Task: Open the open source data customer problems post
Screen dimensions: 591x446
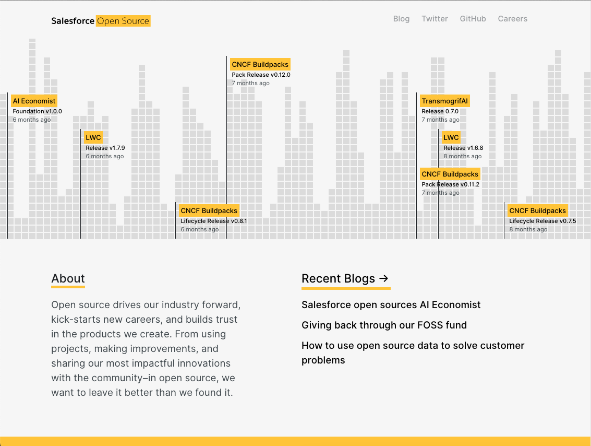Action: point(405,346)
